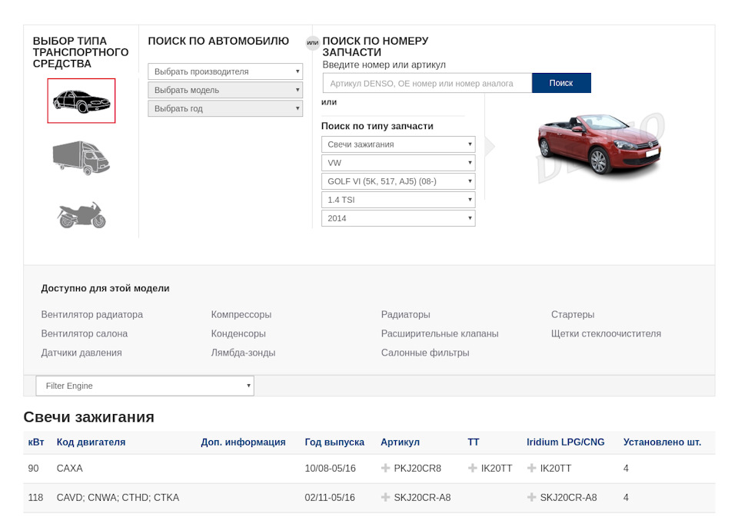This screenshot has height=517, width=738.
Task: Click production date 10/08-05/16
Action: pyautogui.click(x=330, y=468)
